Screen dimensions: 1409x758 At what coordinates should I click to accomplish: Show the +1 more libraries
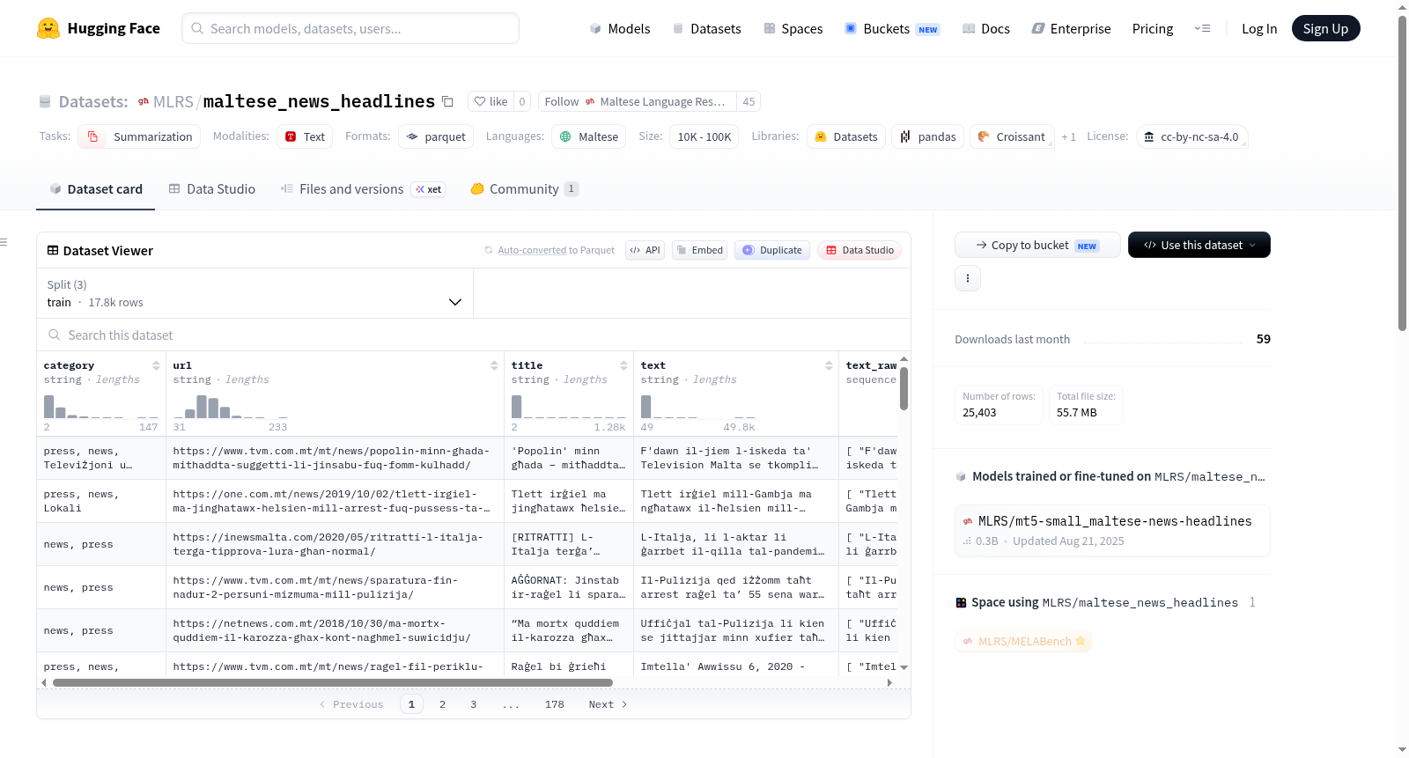[1069, 136]
